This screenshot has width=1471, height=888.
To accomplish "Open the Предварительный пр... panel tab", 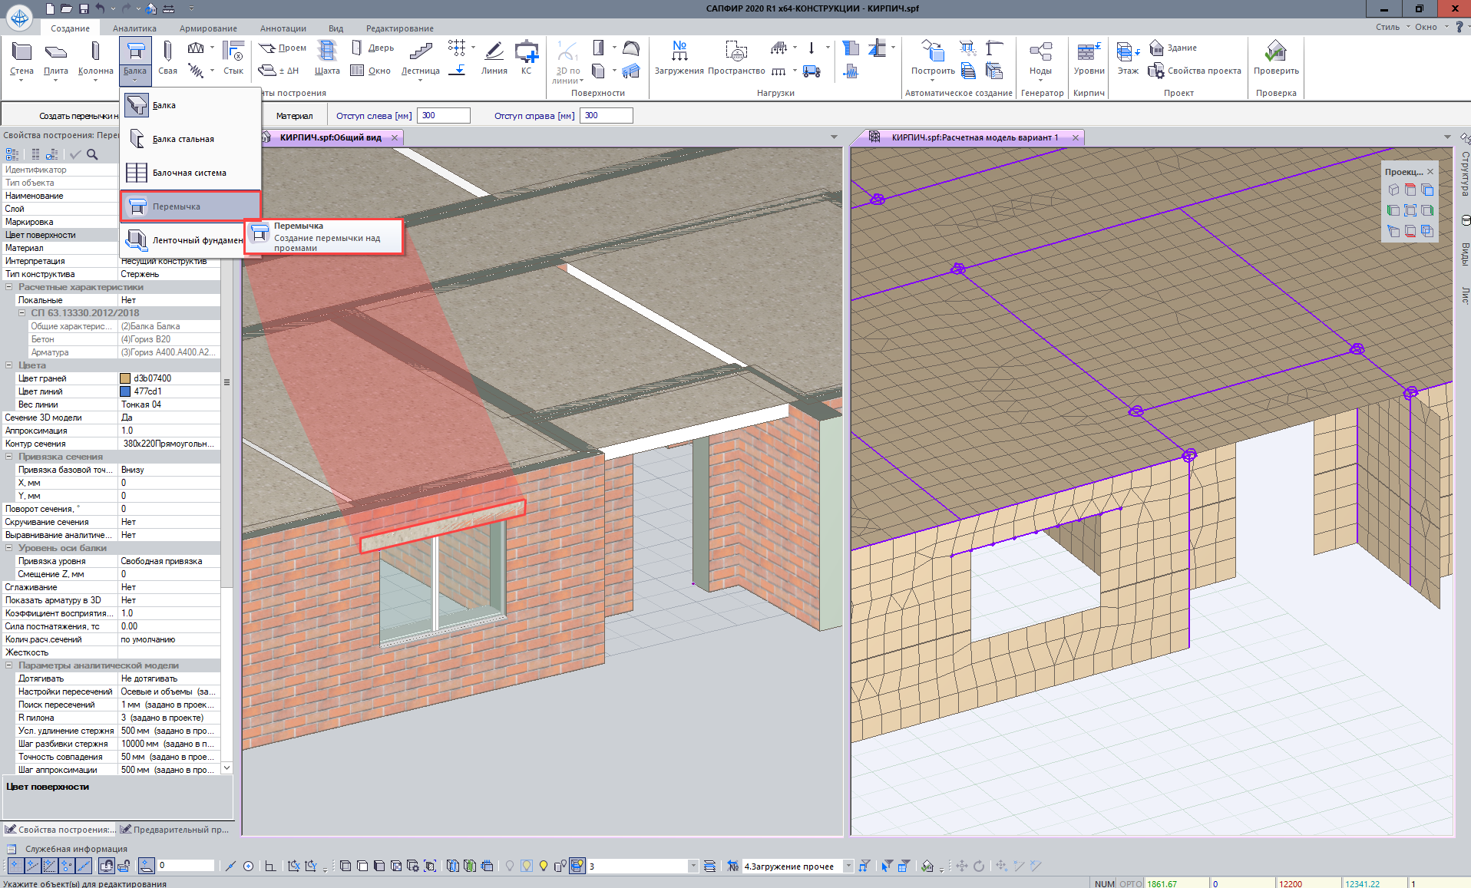I will 175,829.
